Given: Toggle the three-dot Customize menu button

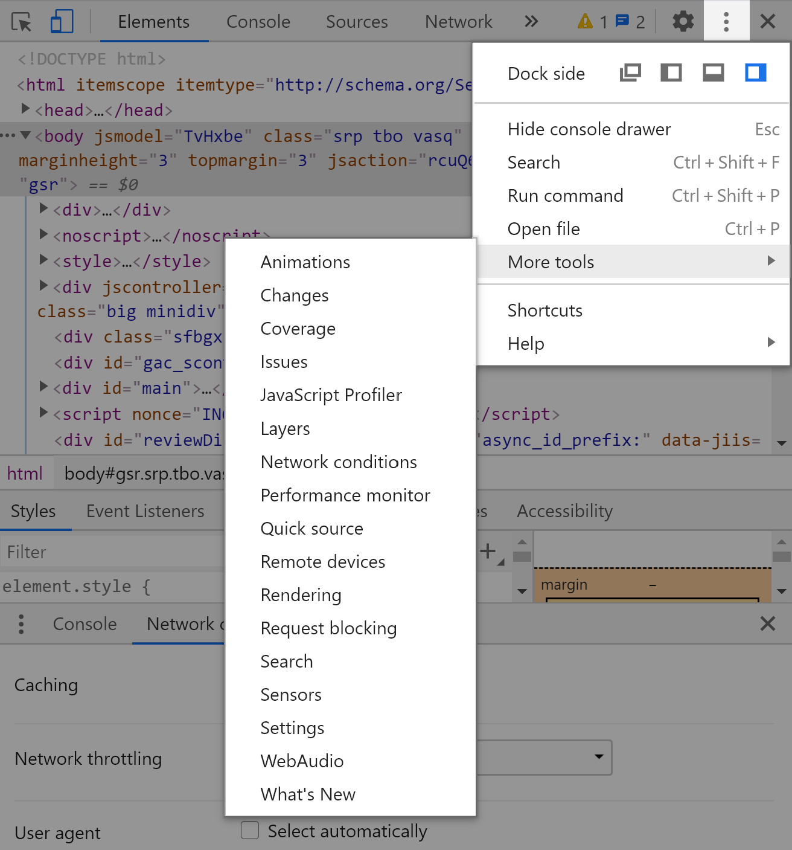Looking at the screenshot, I should 726,22.
